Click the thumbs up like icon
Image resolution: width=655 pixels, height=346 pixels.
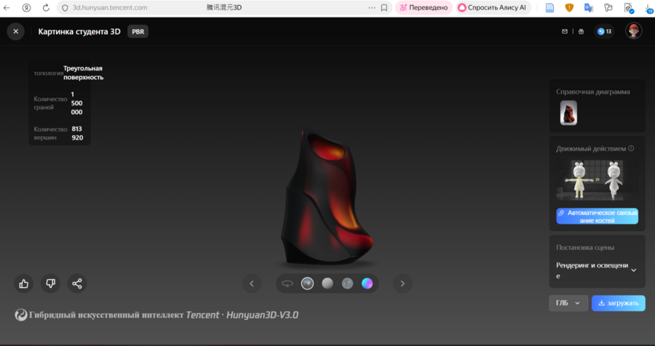click(24, 283)
